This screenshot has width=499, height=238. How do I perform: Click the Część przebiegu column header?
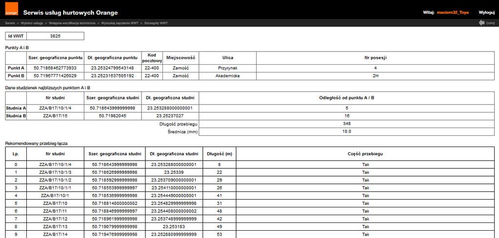pyautogui.click(x=365, y=154)
